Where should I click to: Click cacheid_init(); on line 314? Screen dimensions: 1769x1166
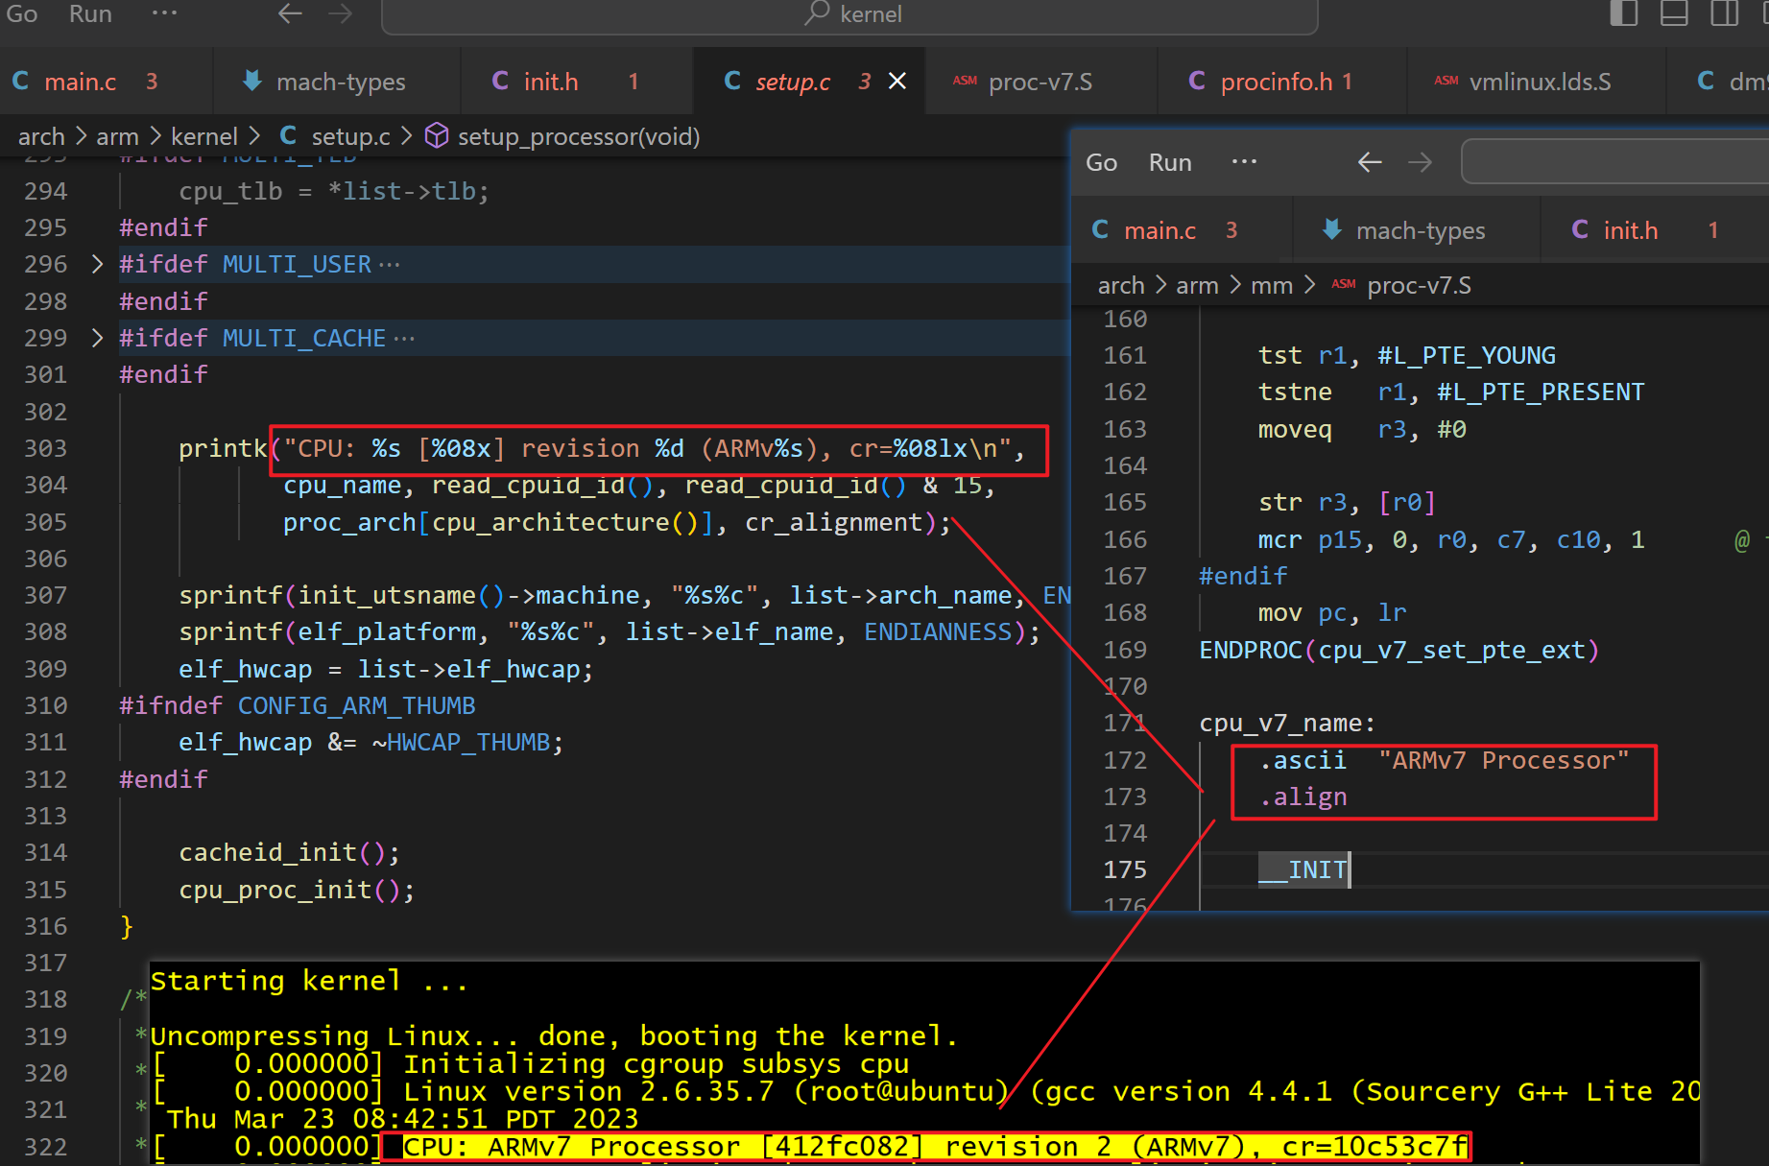click(289, 852)
